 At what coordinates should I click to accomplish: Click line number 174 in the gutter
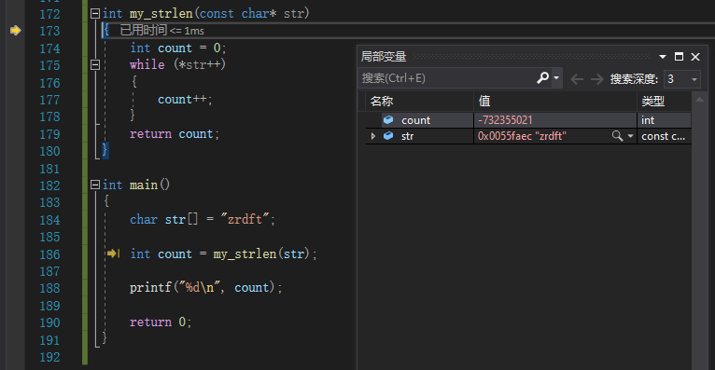pyautogui.click(x=49, y=48)
